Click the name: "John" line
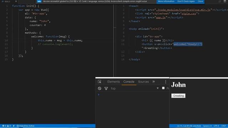The height and width of the screenshot is (128, 228). [x=40, y=21]
